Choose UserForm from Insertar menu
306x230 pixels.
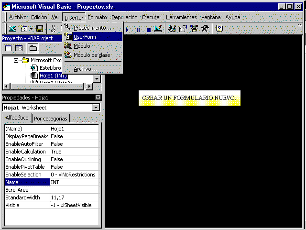(93, 37)
